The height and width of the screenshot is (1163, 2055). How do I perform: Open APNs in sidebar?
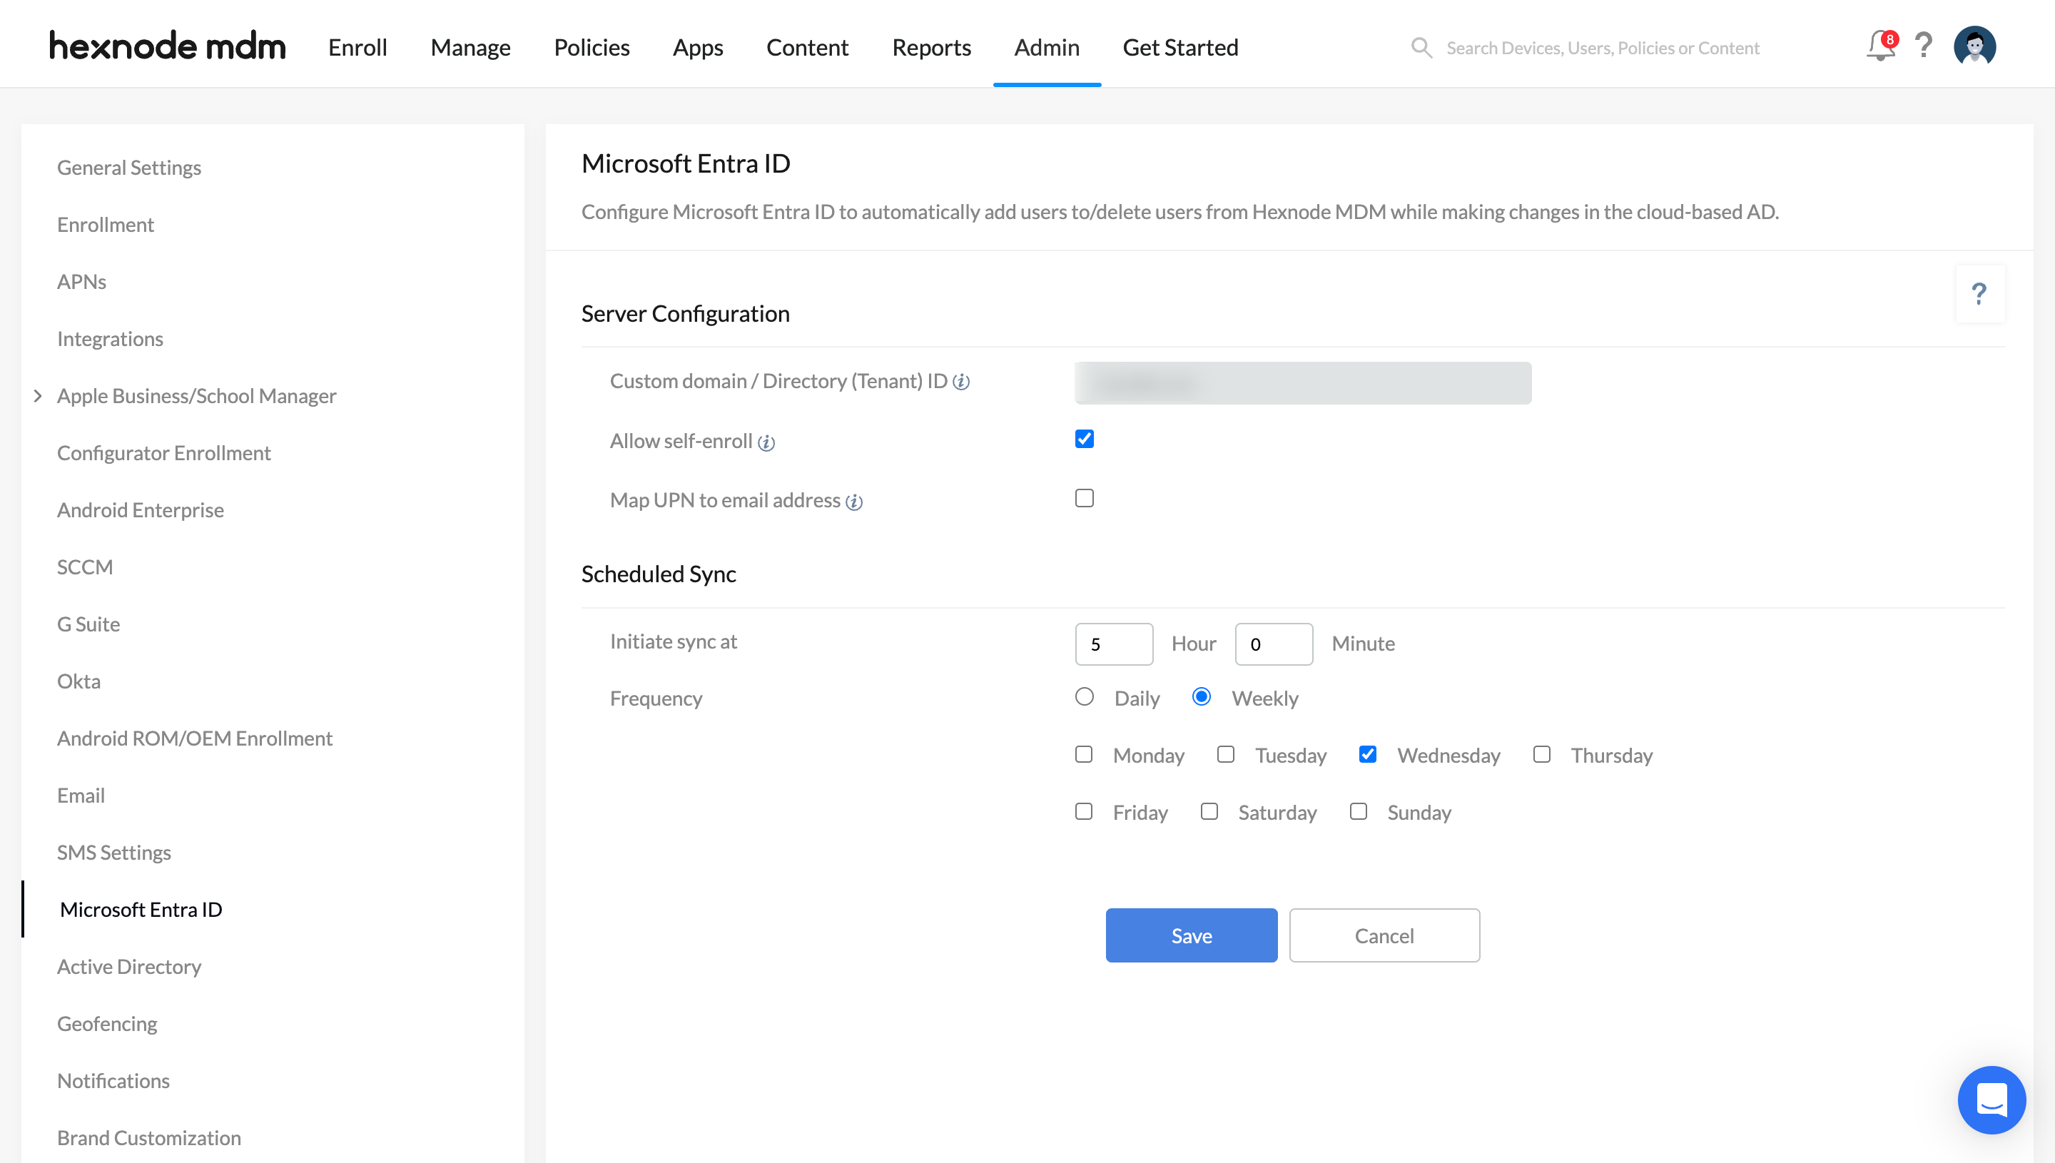coord(81,282)
